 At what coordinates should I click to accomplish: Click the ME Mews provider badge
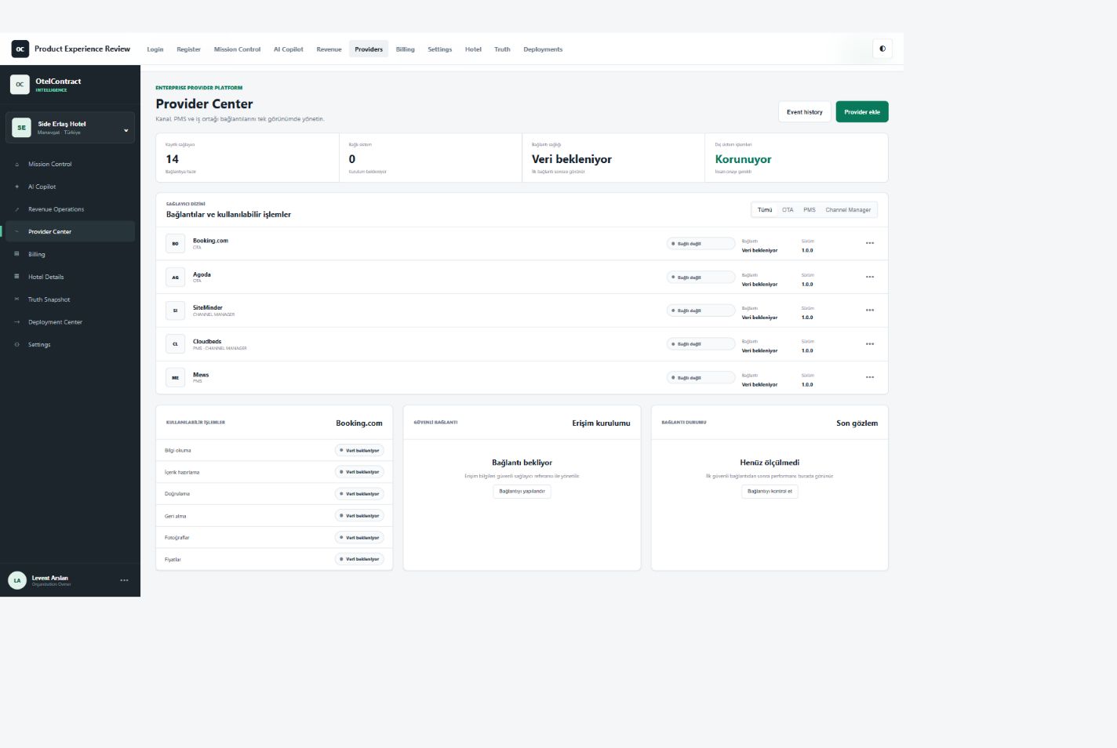175,378
